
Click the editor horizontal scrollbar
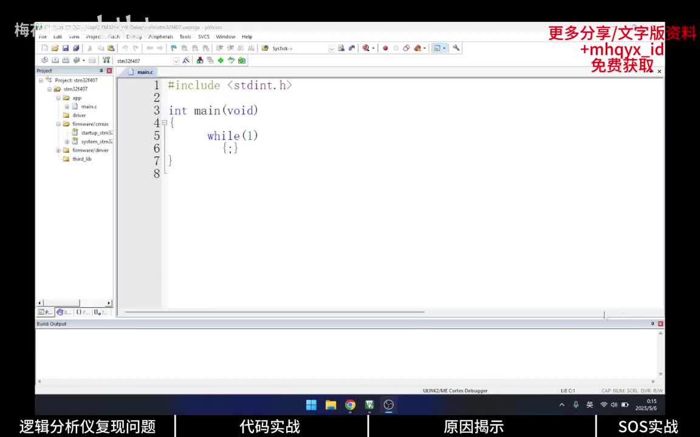(x=274, y=312)
